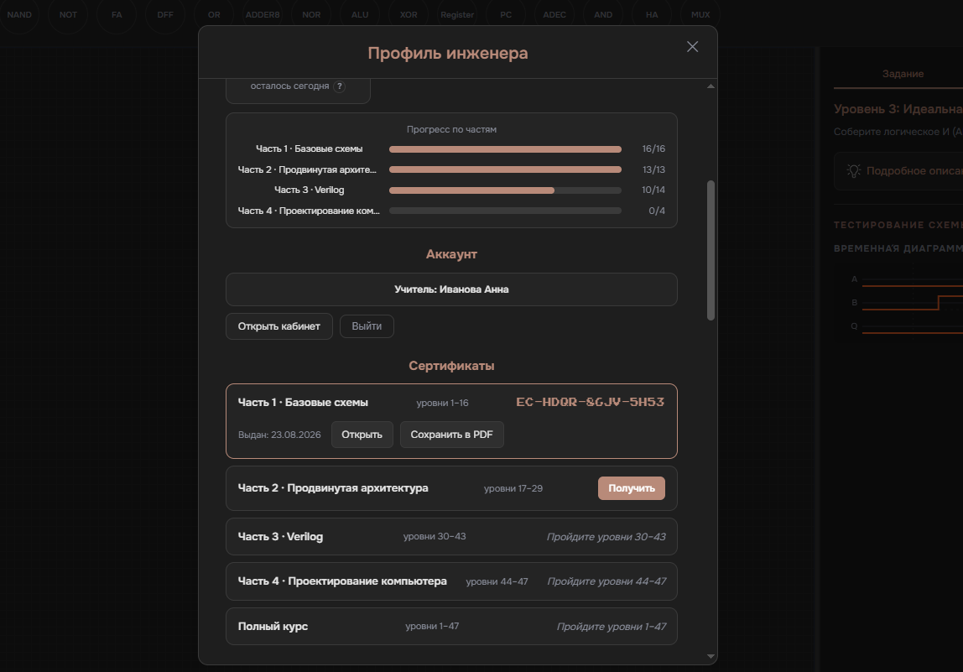963x672 pixels.
Task: Select the XOR gate component
Action: [409, 15]
